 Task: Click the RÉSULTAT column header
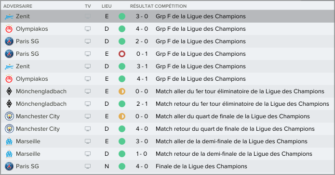click(x=142, y=6)
